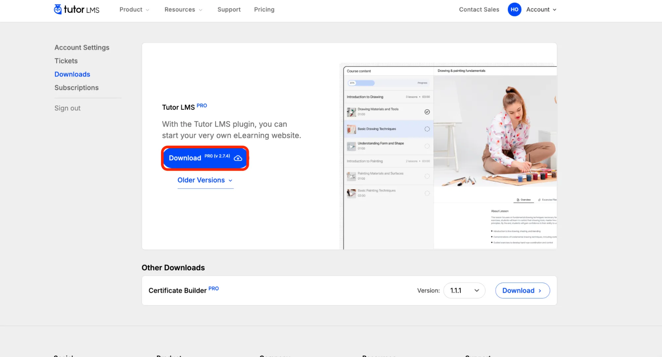Click thumbnail of Drawing Materials and Tools lesson
This screenshot has height=357, width=662.
[x=351, y=112]
